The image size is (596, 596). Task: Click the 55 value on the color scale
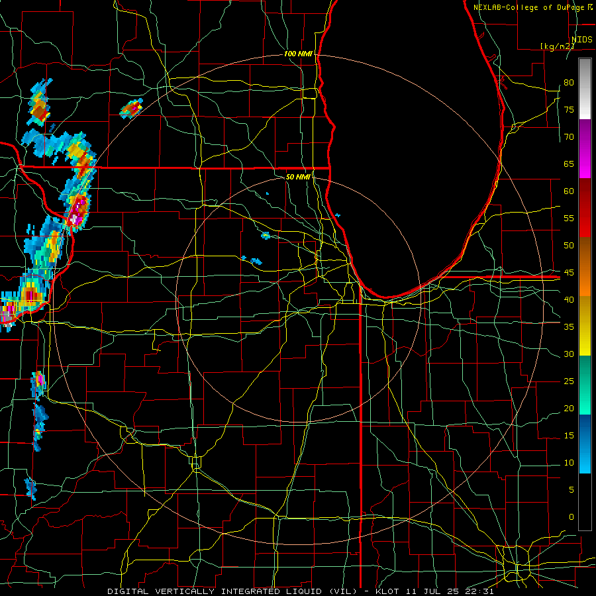569,218
